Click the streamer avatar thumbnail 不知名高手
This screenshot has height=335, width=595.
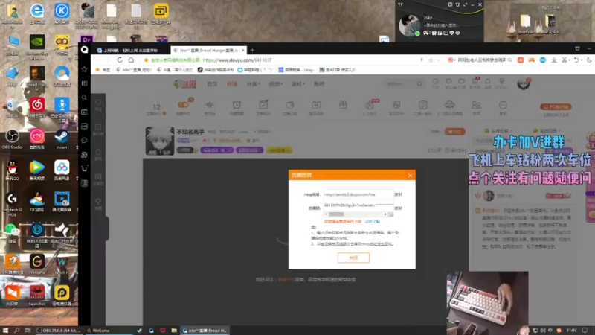click(x=160, y=141)
